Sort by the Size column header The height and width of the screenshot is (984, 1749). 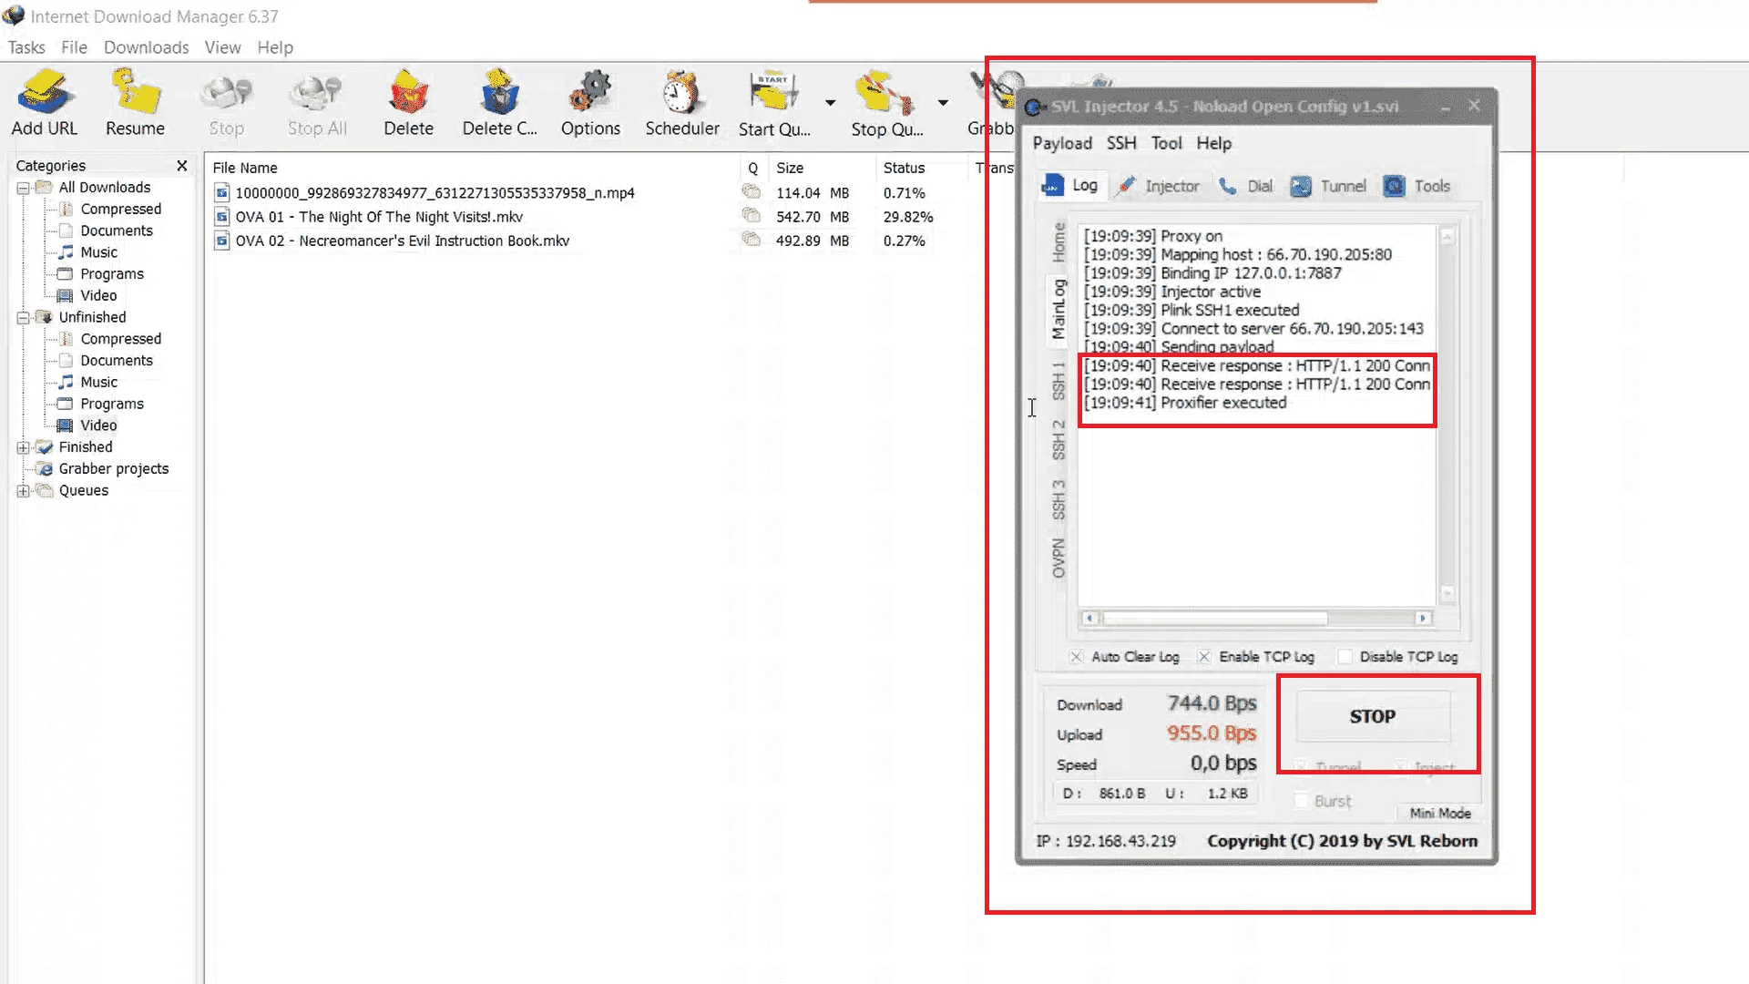790,168
